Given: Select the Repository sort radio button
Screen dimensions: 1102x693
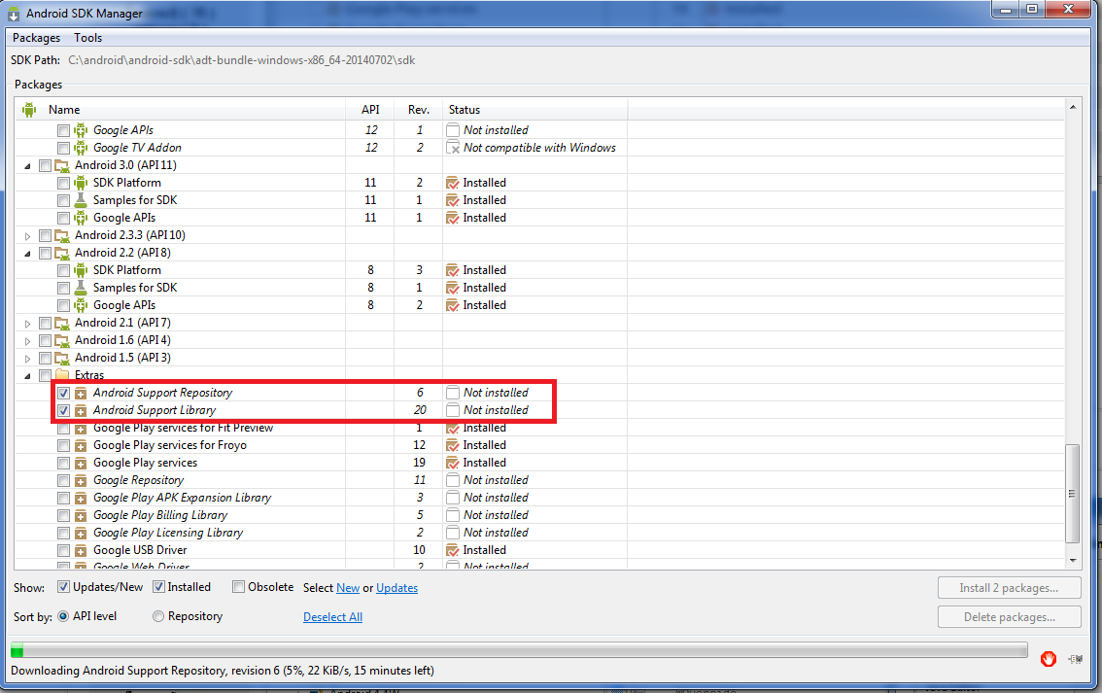Looking at the screenshot, I should click(x=158, y=616).
